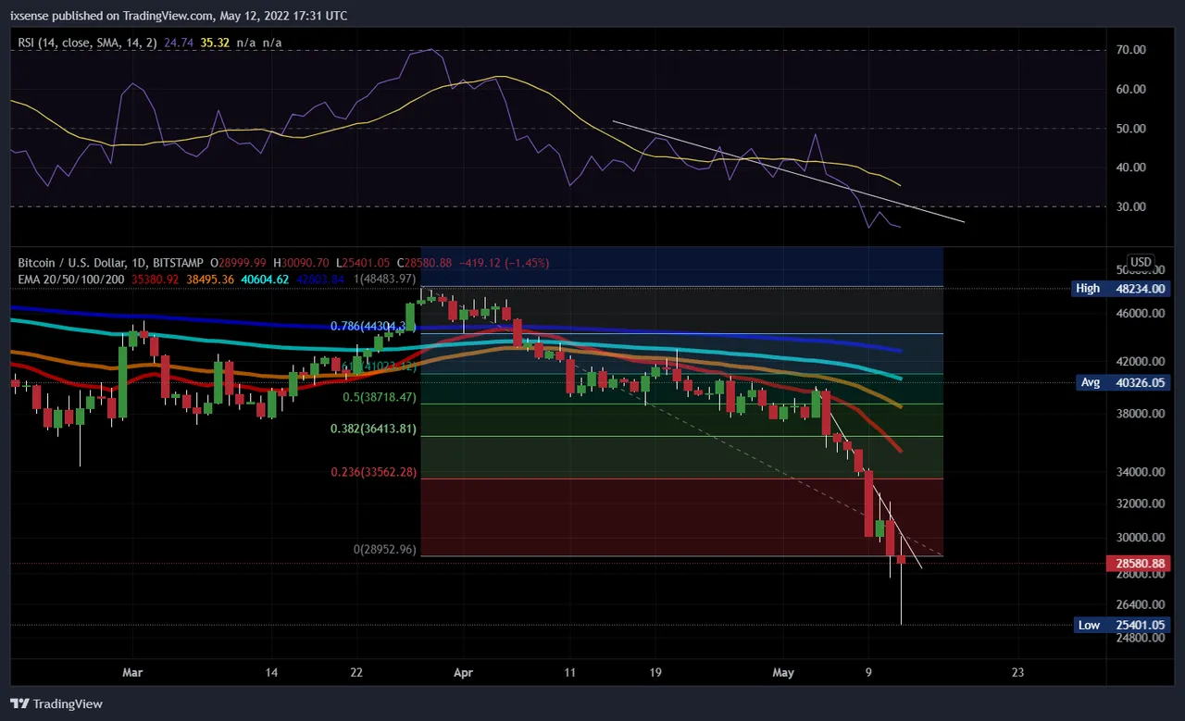Click the RSI 30.00 scale level
Image resolution: width=1185 pixels, height=721 pixels.
click(1130, 206)
